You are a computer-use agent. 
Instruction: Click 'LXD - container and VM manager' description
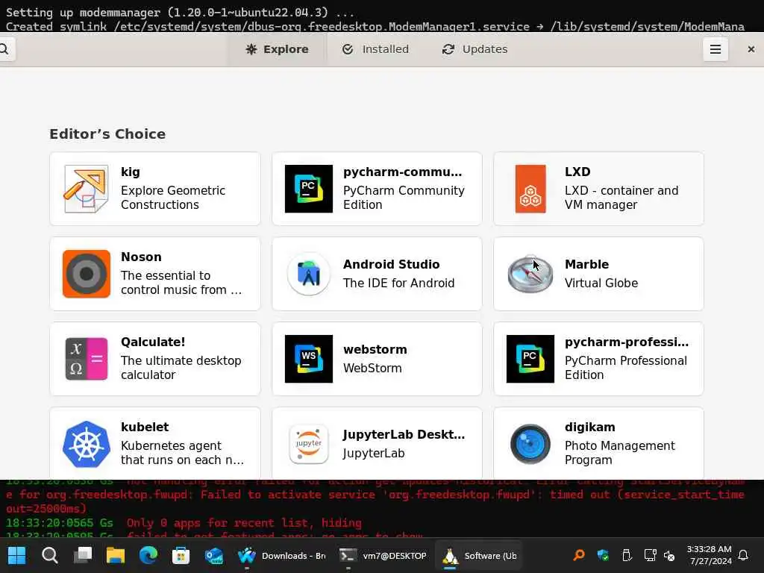(x=621, y=197)
